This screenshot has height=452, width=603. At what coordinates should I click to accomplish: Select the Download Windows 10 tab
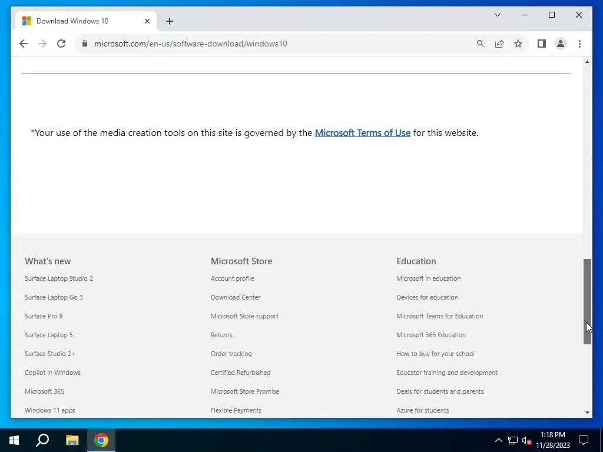click(86, 21)
